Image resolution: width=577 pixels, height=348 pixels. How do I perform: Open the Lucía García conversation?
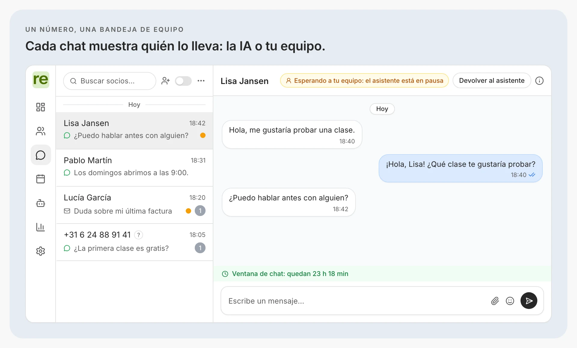click(x=134, y=205)
